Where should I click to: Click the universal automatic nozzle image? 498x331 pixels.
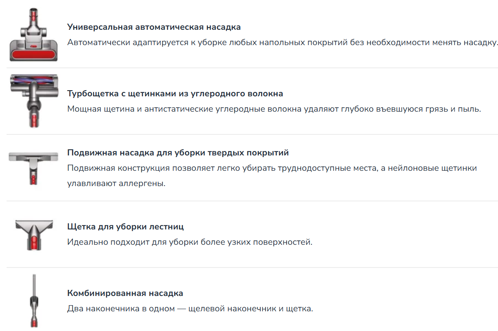point(33,35)
